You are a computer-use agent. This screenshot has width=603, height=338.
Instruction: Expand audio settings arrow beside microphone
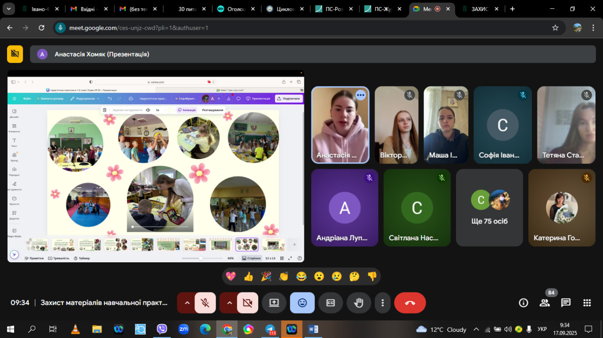187,303
